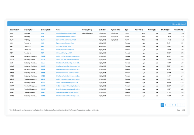Open BetaShares Active Australian Hybrids link

click(68, 93)
